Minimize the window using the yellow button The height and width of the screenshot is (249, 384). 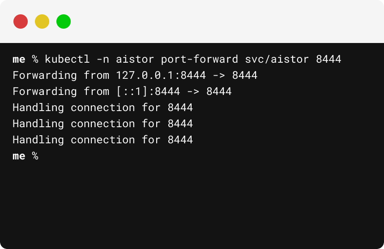point(42,21)
